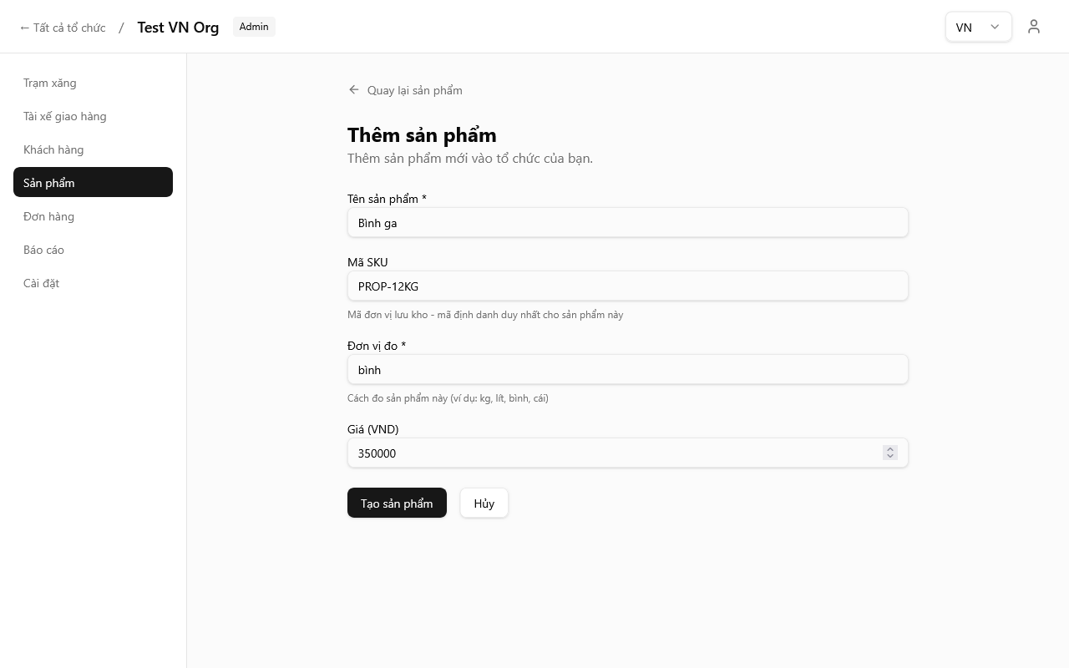Open Cài đặt settings page

coord(41,283)
